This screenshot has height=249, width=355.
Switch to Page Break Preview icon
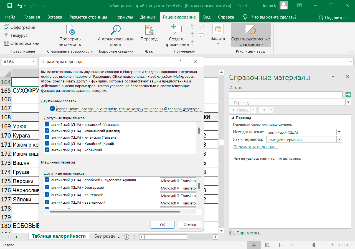(x=281, y=245)
